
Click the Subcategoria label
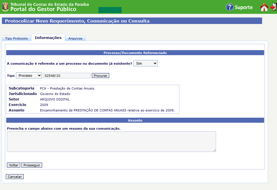click(x=21, y=88)
